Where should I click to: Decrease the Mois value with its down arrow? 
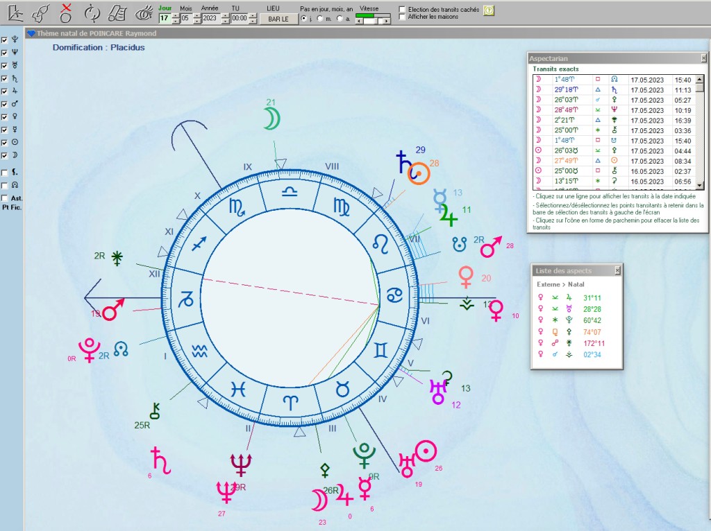(x=197, y=21)
